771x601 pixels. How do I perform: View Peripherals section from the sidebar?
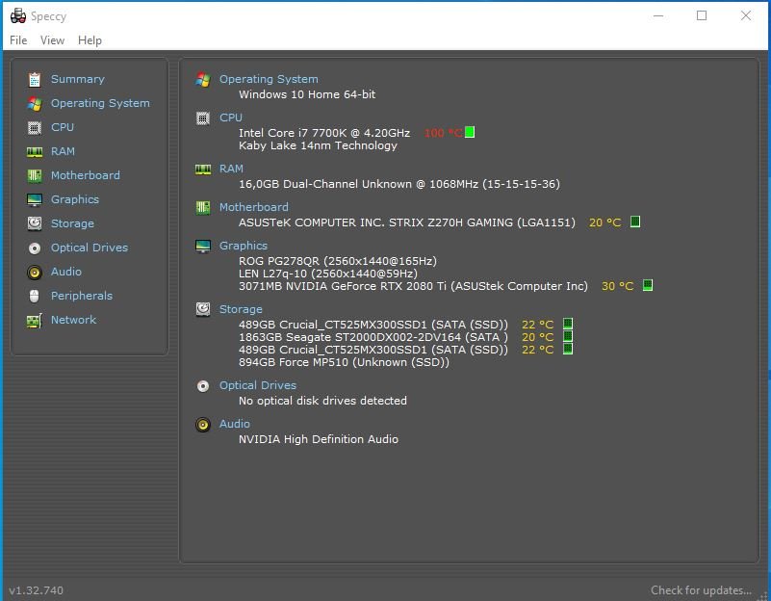(x=82, y=296)
